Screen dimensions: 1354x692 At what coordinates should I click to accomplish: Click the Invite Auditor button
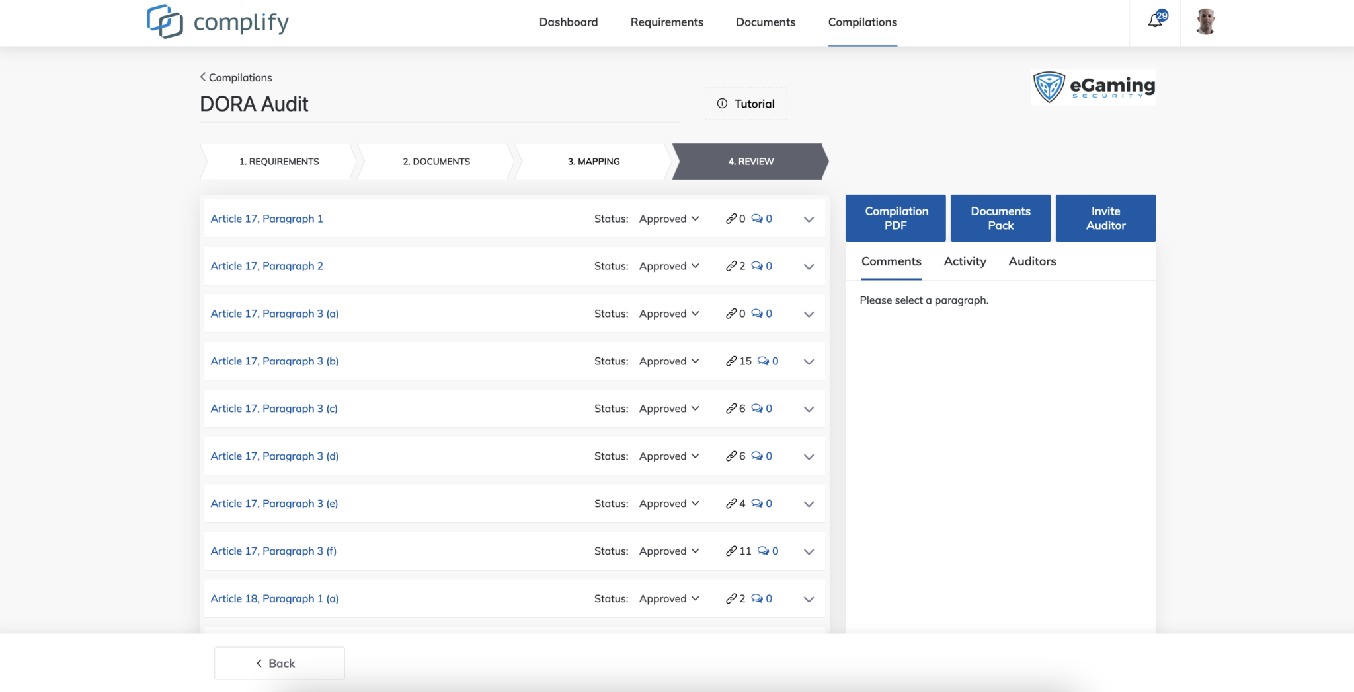[x=1105, y=218]
